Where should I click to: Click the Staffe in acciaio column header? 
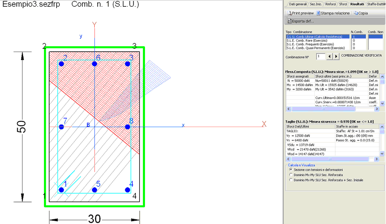357,127
